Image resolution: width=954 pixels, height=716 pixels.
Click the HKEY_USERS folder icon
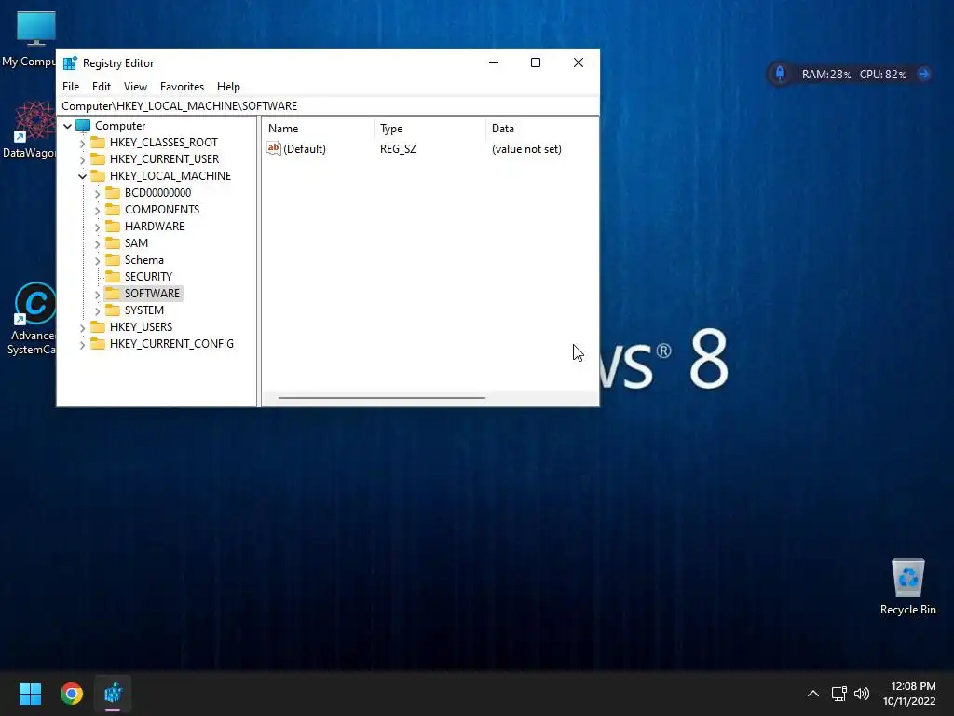(x=97, y=327)
